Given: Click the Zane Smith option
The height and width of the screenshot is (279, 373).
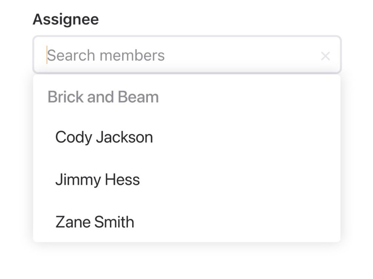Looking at the screenshot, I should pos(95,222).
